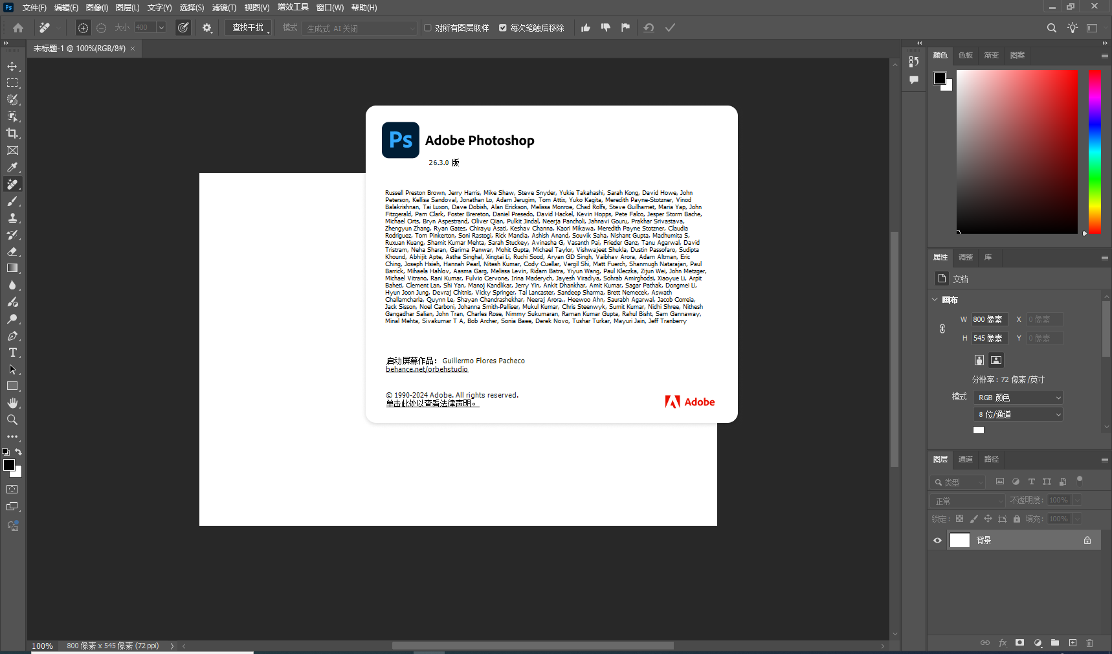Open the color panel flyout menu
This screenshot has width=1112, height=654.
1105,56
